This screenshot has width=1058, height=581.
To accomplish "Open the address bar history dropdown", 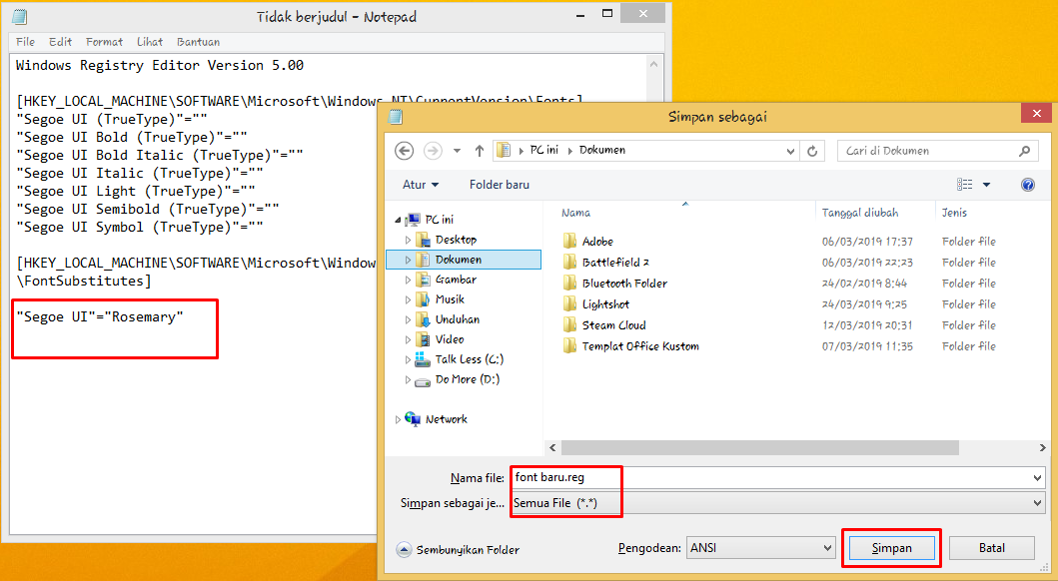I will [x=791, y=151].
